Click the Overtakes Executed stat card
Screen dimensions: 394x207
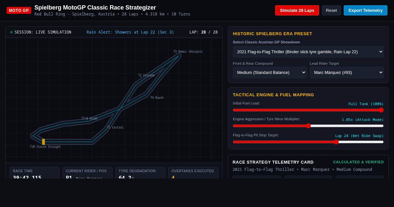point(193,173)
